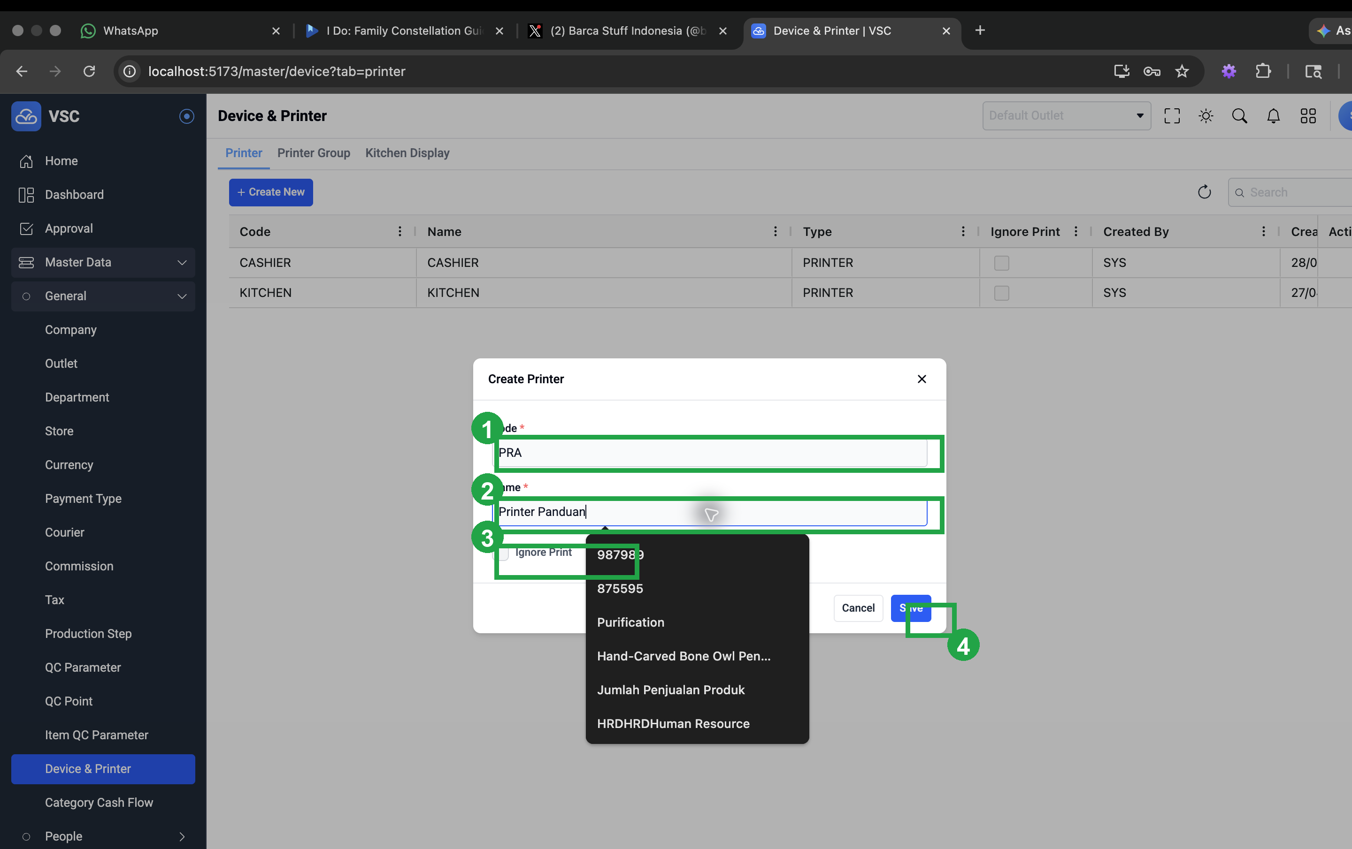
Task: Open the Store page
Action: point(59,431)
